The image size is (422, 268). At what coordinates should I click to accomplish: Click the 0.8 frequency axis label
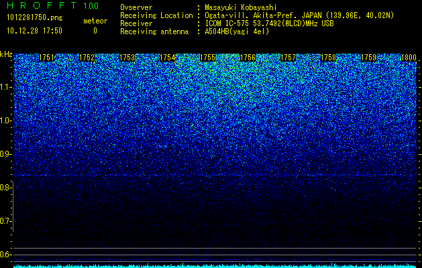click(x=5, y=188)
